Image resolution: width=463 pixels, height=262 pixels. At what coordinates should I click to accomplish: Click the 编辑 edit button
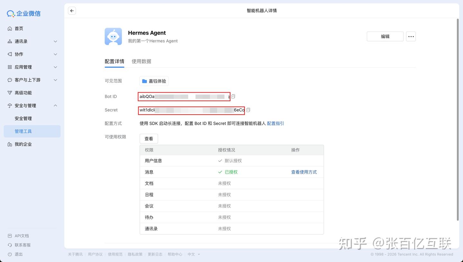click(x=385, y=36)
